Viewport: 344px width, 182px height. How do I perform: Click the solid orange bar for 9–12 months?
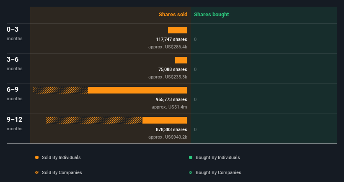click(x=165, y=120)
